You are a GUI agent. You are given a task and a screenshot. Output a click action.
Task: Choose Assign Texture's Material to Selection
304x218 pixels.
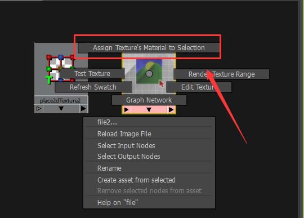coord(149,48)
